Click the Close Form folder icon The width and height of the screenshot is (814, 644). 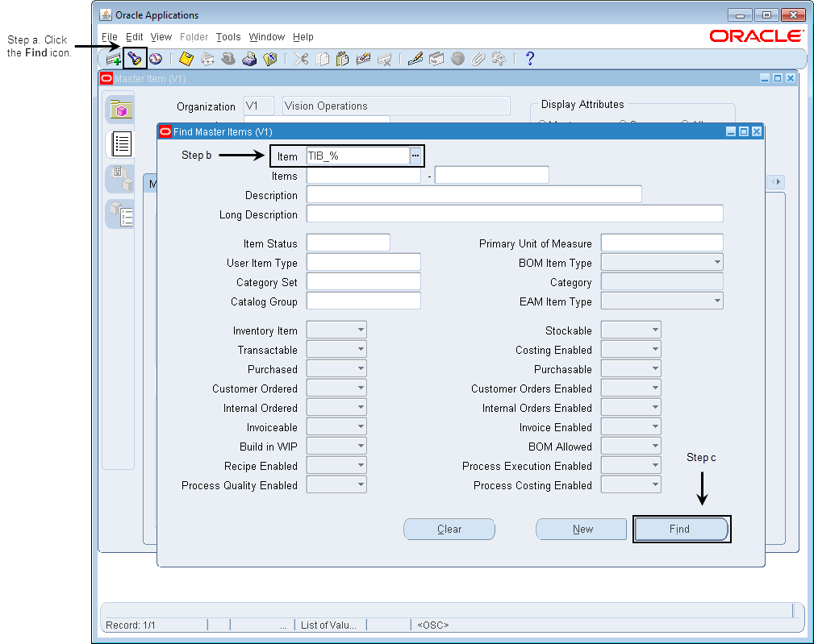pos(270,59)
